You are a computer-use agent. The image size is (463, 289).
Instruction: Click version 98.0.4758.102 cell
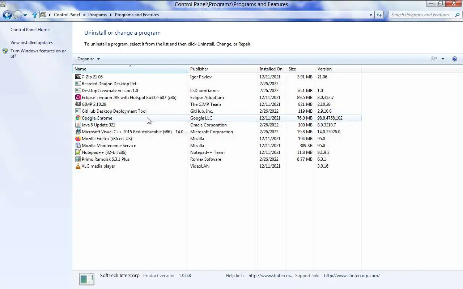coord(330,118)
